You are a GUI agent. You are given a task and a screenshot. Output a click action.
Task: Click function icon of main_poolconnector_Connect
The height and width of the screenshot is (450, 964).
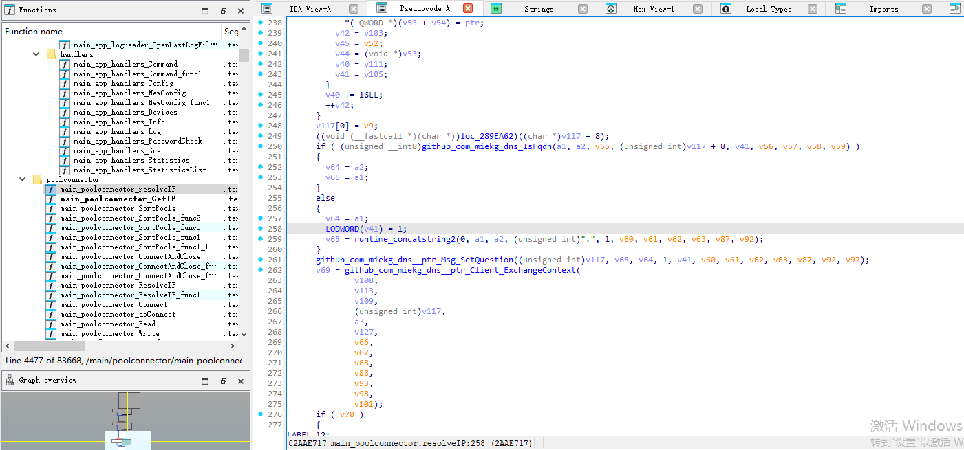51,304
